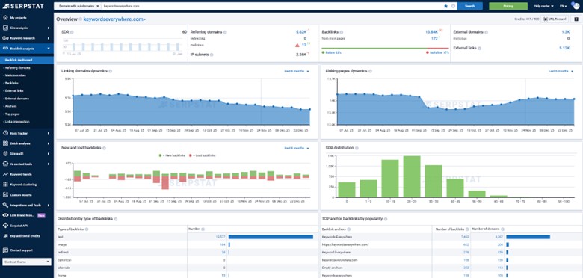583x278 pixels.
Task: Click the info icon next to SDR title
Action: 72,32
